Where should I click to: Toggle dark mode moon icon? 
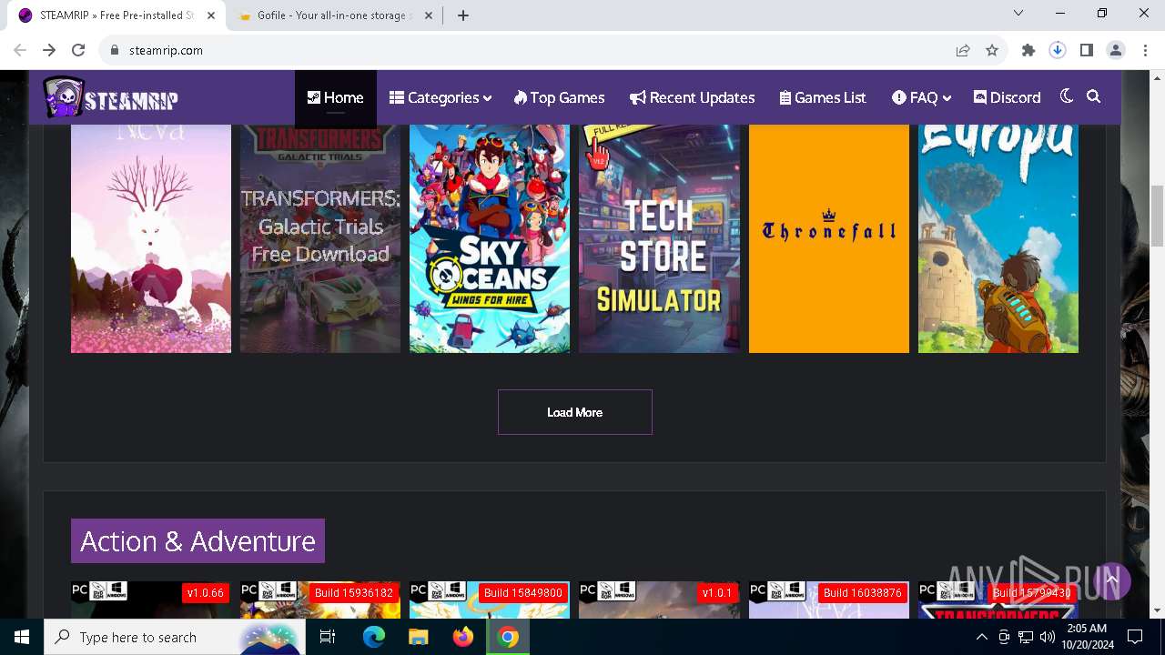tap(1067, 96)
